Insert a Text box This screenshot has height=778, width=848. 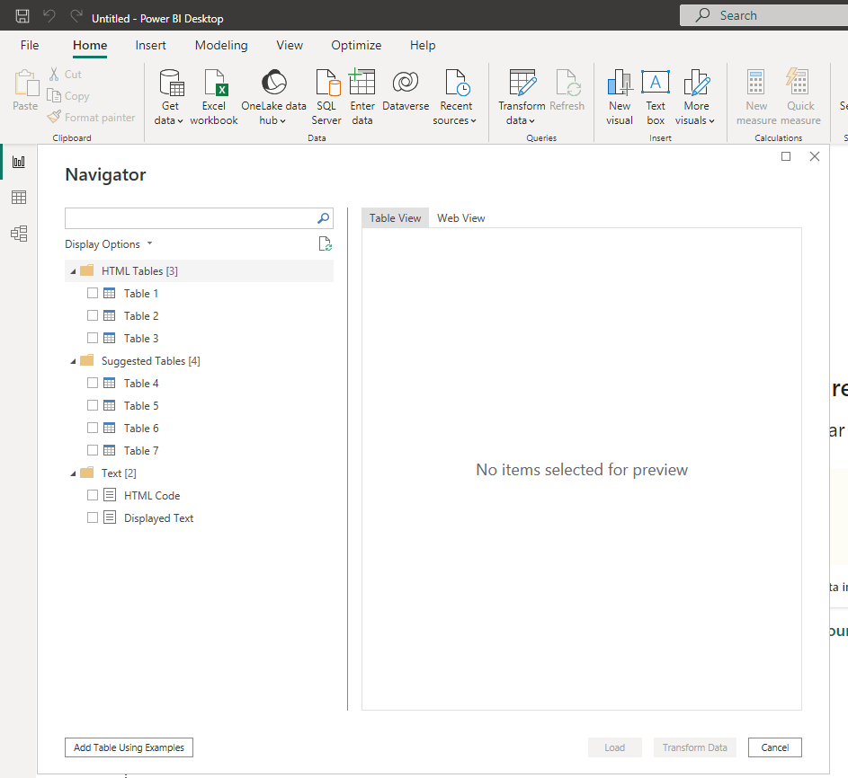[656, 97]
